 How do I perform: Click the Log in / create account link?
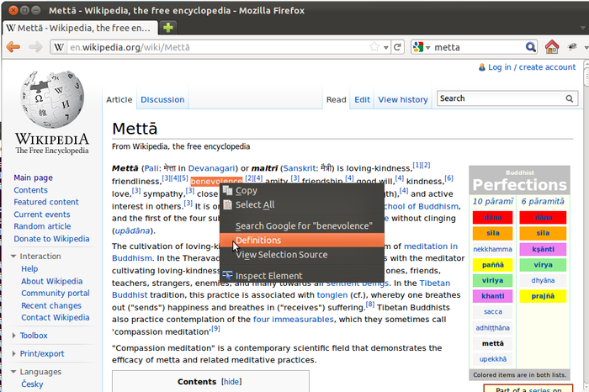(x=531, y=67)
